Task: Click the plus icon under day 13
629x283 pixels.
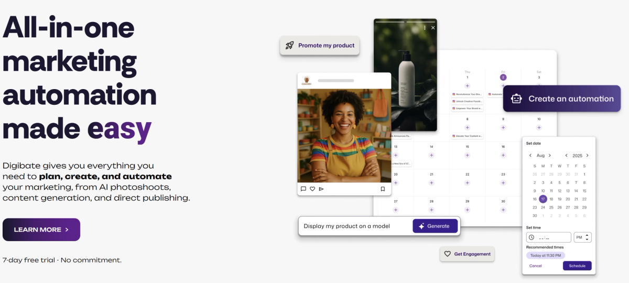Action: click(396, 155)
